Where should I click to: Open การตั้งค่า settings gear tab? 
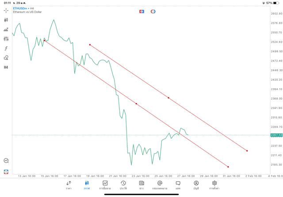tap(214, 185)
